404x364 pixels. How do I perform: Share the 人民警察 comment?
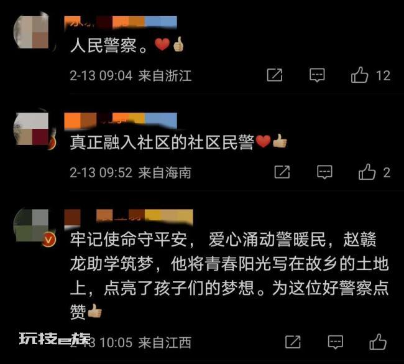click(x=275, y=75)
